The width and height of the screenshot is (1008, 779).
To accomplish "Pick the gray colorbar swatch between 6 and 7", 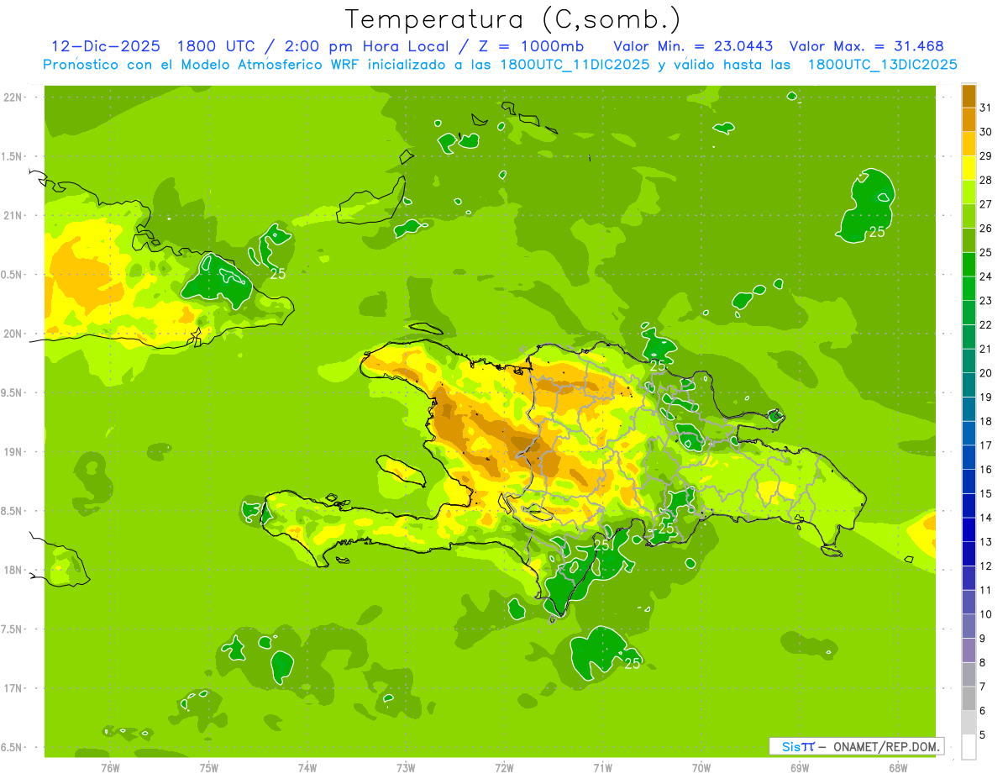I will point(969,698).
